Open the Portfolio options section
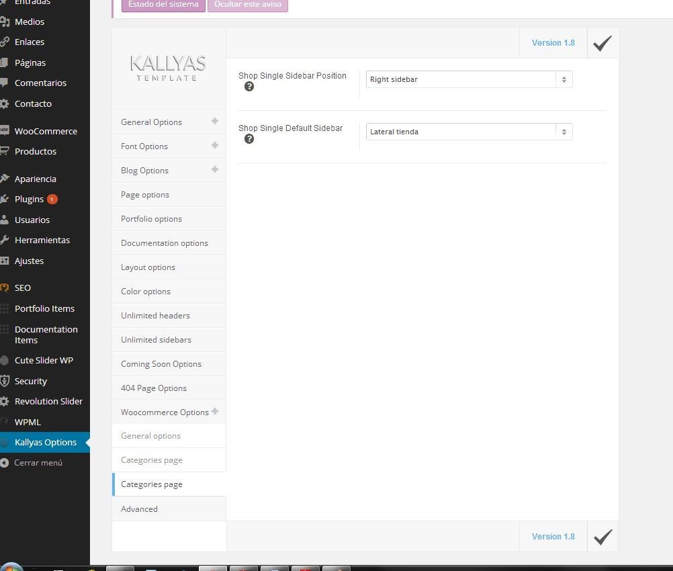Image resolution: width=673 pixels, height=571 pixels. coord(169,218)
